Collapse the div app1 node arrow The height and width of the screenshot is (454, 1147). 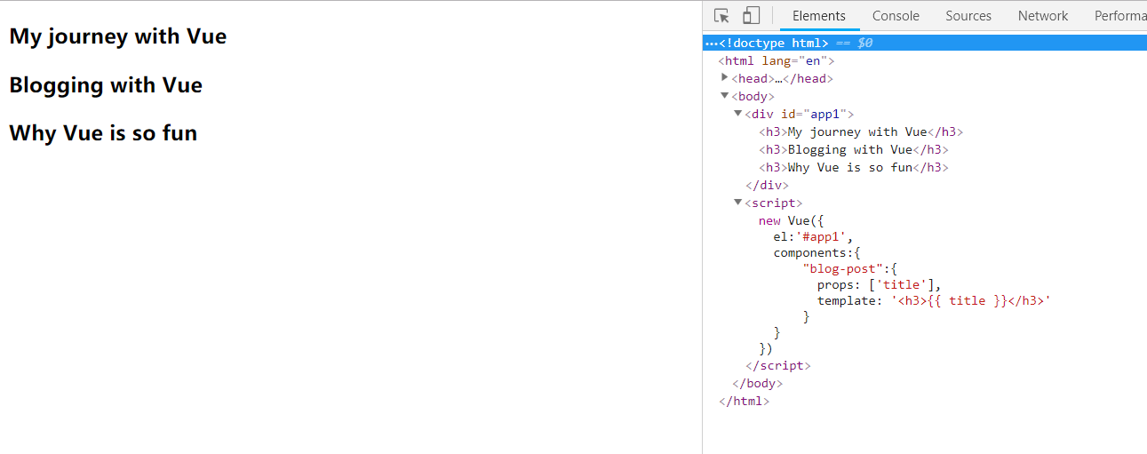coord(738,114)
